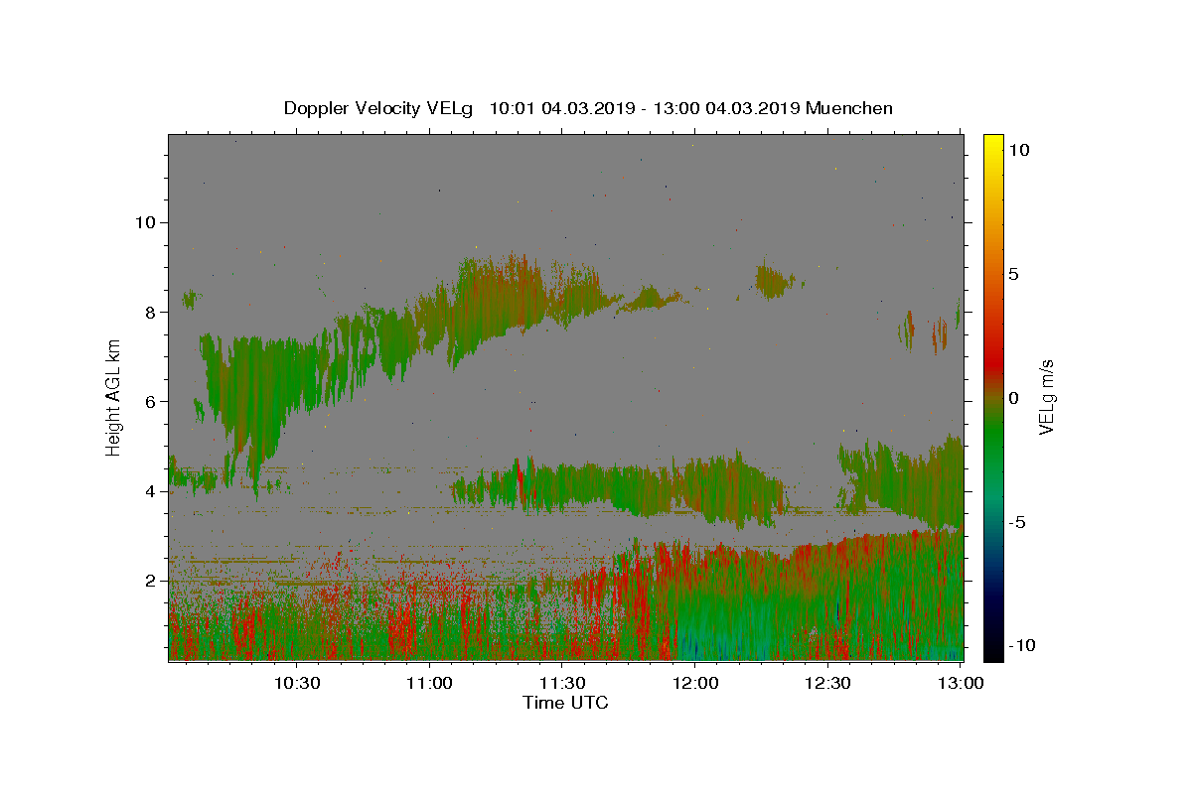Click the 'Time UTC' axis label
The height and width of the screenshot is (794, 1192).
coord(565,703)
